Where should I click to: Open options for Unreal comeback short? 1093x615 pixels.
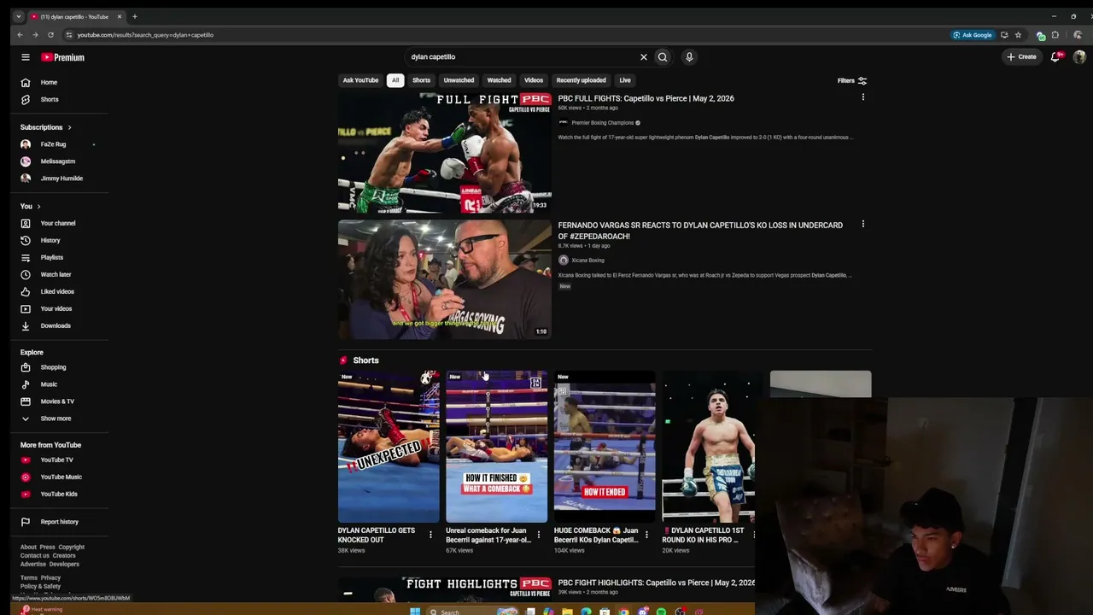click(x=538, y=535)
